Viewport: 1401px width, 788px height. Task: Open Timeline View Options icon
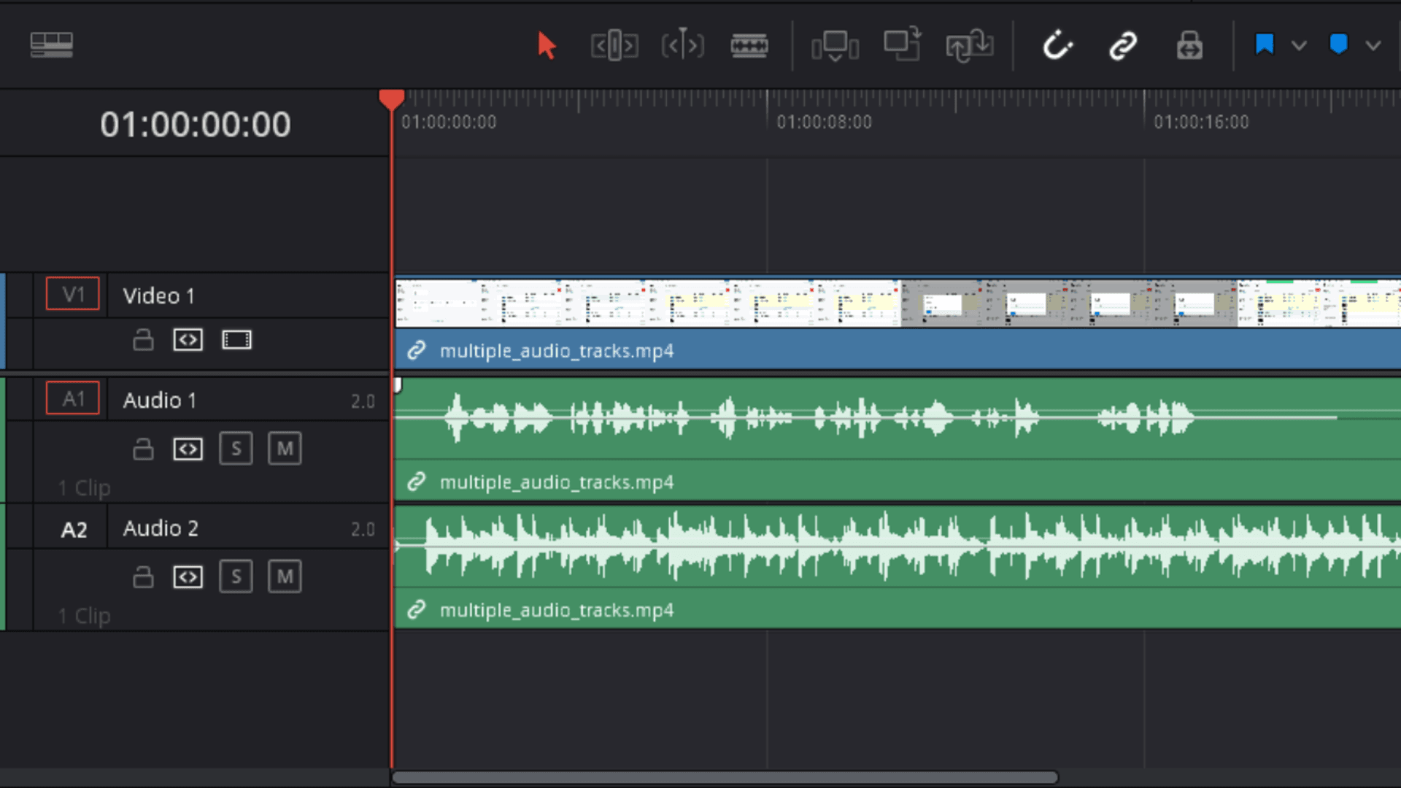tap(51, 45)
